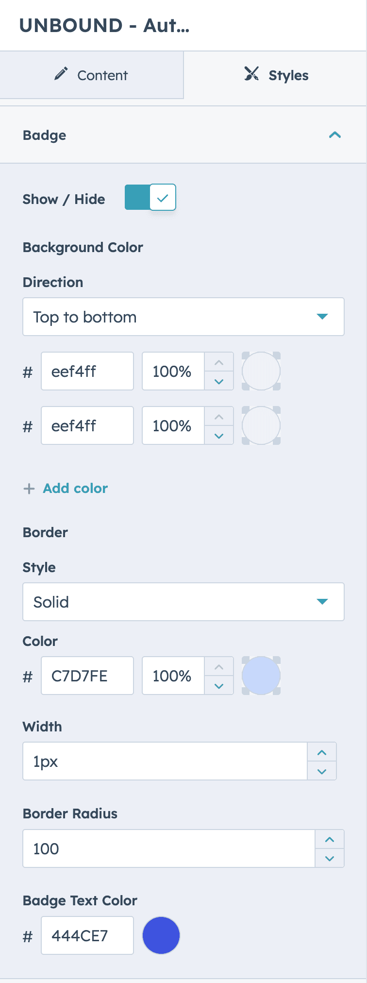Click the caret icon on the border Style dropdown

(323, 601)
